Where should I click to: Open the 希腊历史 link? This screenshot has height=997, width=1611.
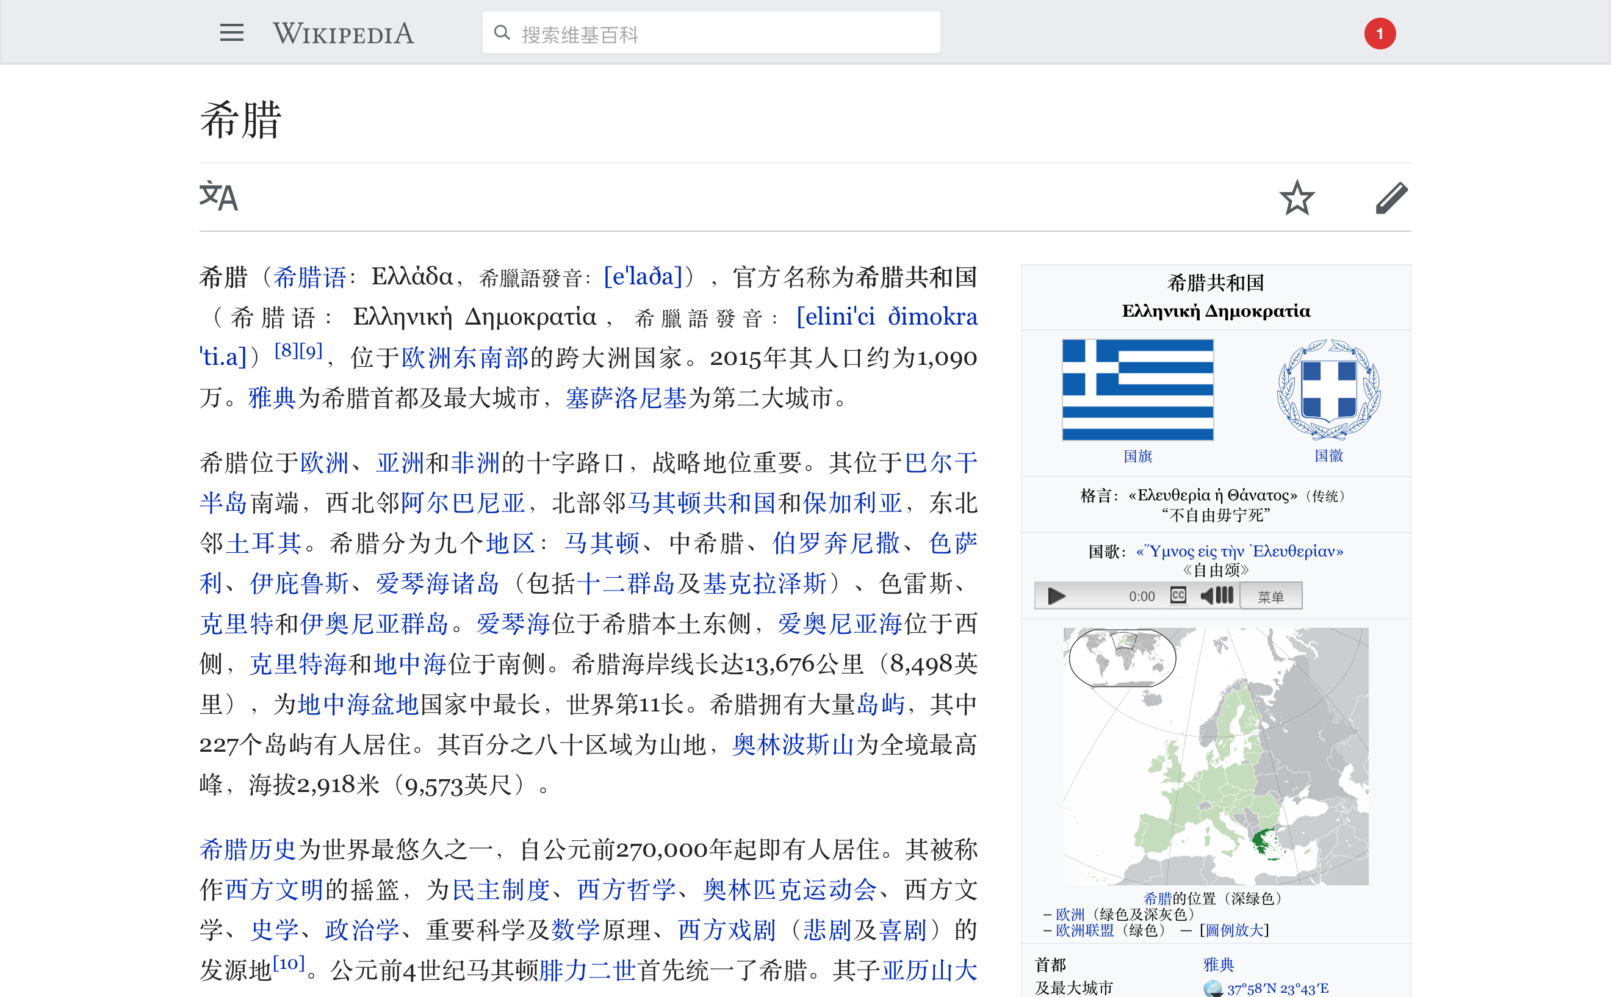(x=248, y=850)
